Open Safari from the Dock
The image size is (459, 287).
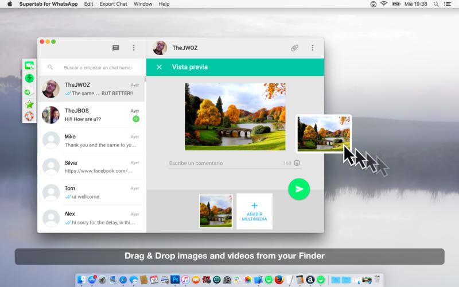click(x=123, y=280)
